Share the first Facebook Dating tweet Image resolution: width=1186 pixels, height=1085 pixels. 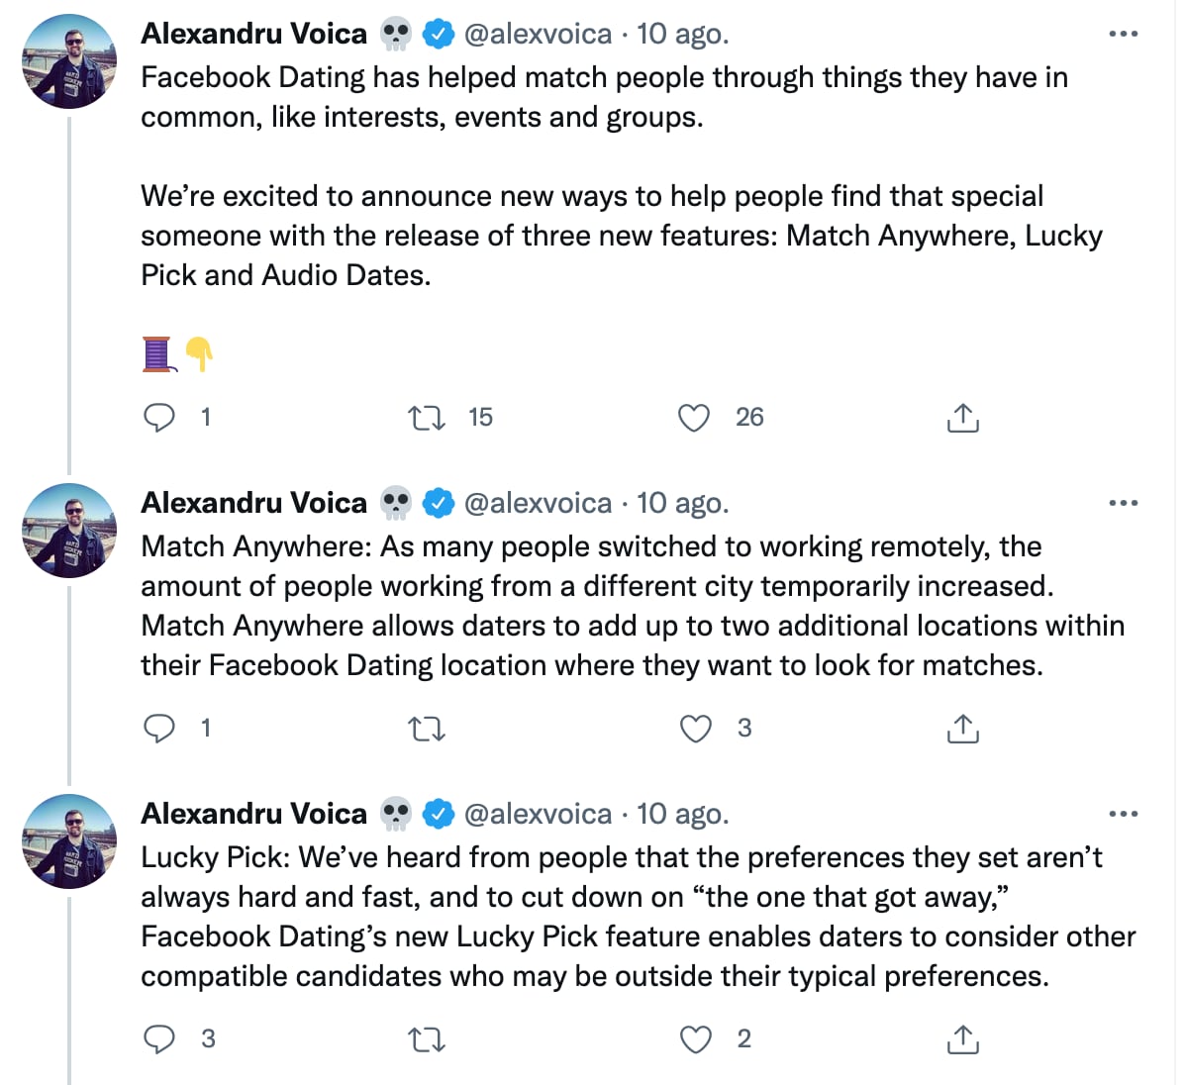coord(962,418)
